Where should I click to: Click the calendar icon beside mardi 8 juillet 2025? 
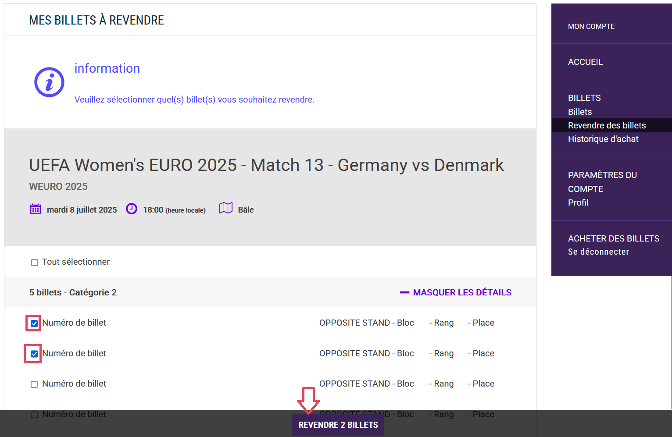point(36,209)
